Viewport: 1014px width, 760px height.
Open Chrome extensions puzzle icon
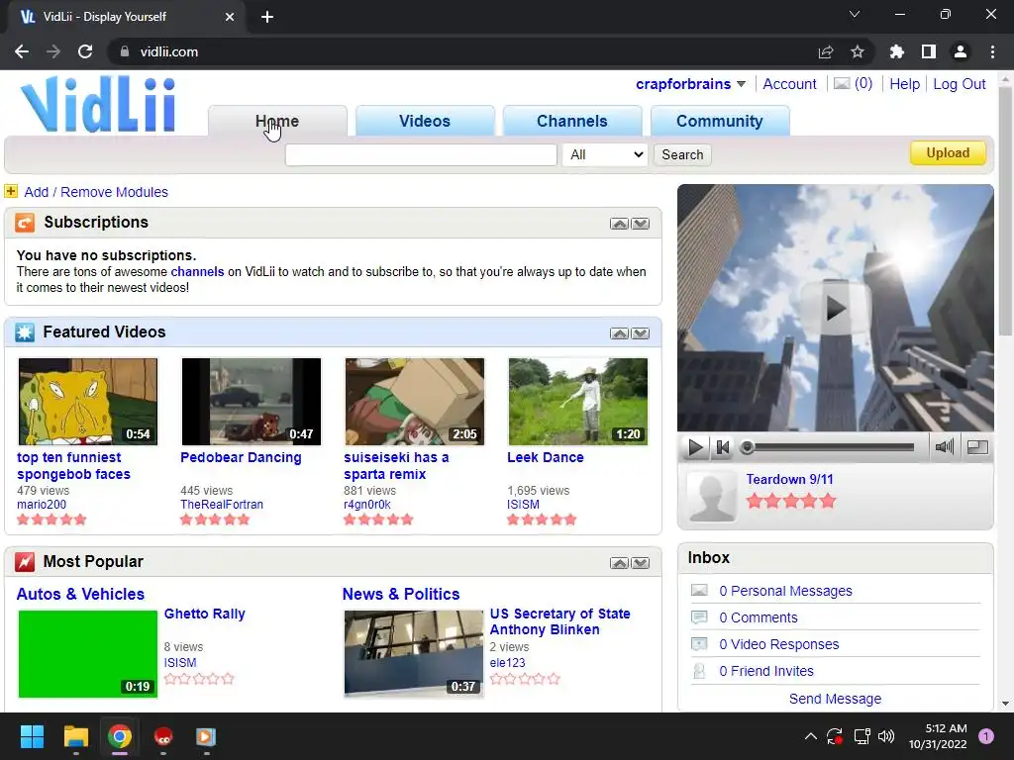(x=896, y=51)
